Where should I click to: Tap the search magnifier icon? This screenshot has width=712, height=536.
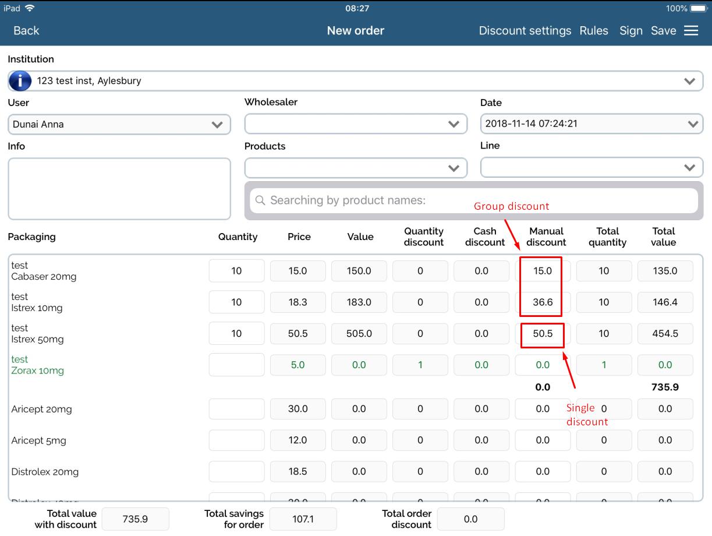tap(260, 200)
